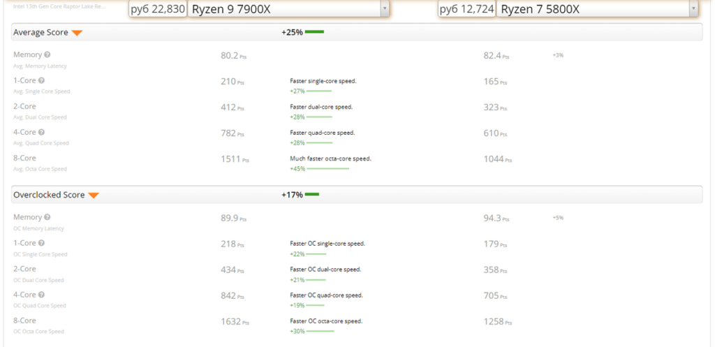Click the +17% overclocked score bar
715x347 pixels.
[312, 195]
